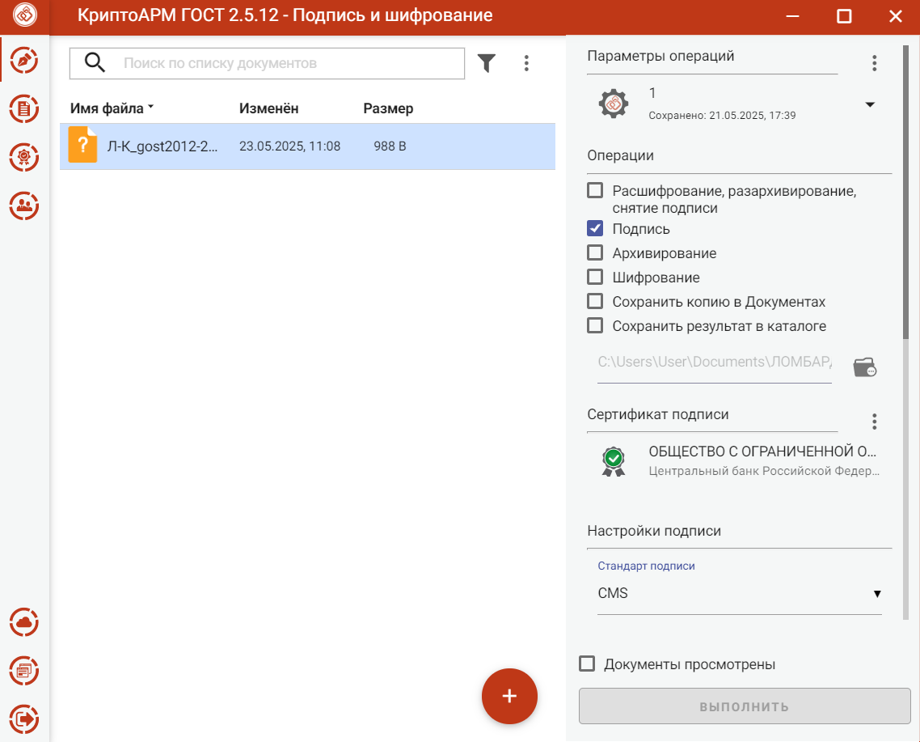Open the Documents section in sidebar
The image size is (920, 742).
click(24, 108)
